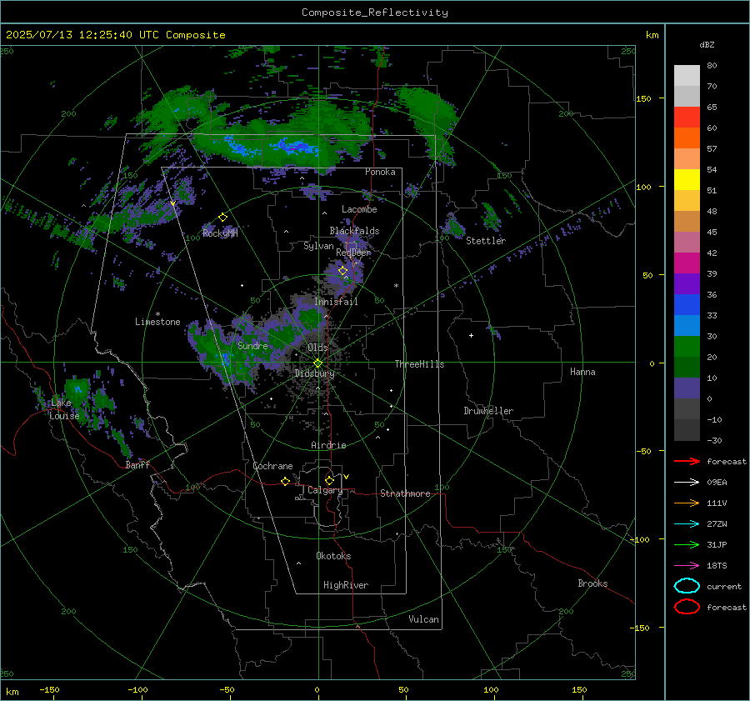Pick the yellow 51-54 dBZ color swatch
The width and height of the screenshot is (750, 701).
pos(687,180)
